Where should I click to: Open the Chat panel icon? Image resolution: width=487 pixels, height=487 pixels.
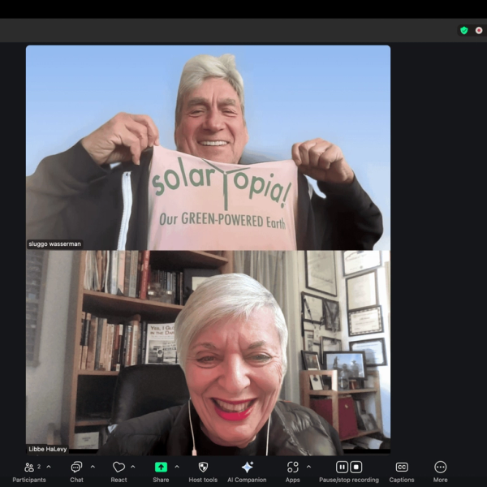76,468
